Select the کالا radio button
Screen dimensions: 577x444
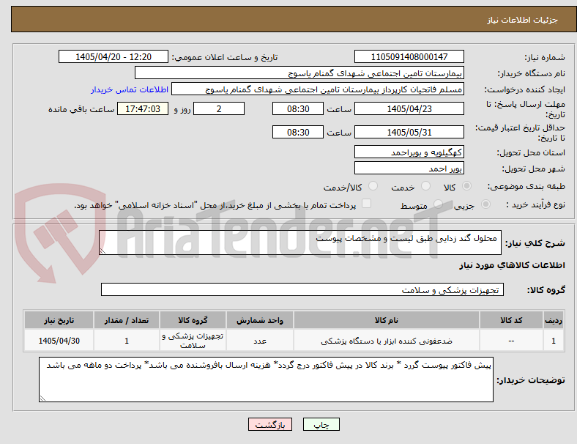click(466, 186)
